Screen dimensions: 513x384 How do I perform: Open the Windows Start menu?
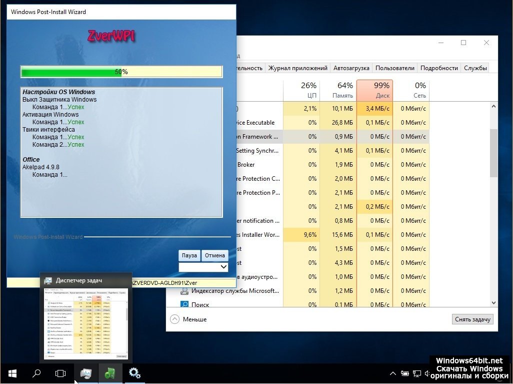point(12,373)
